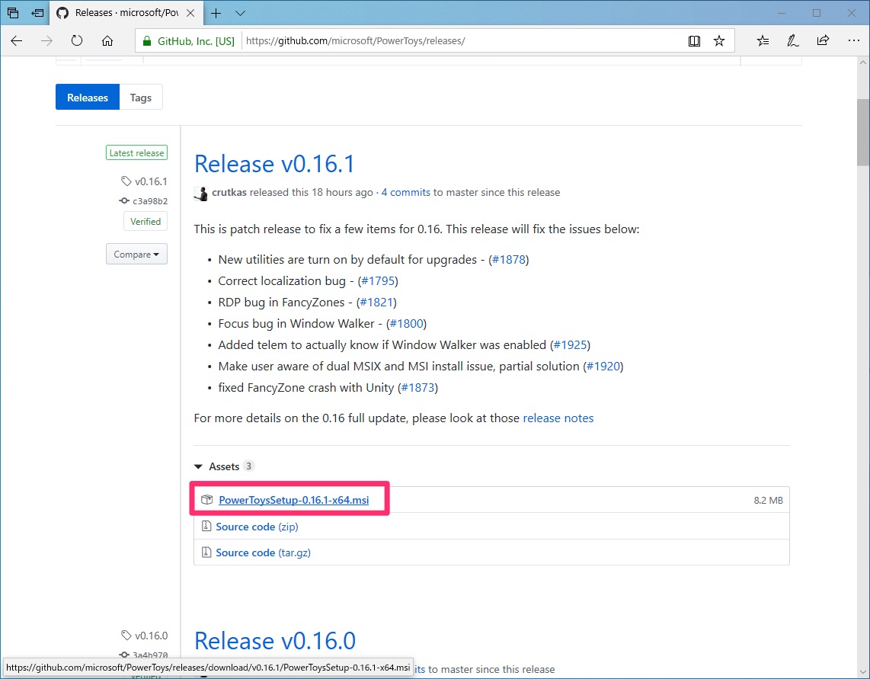Download PowerToysSetup-0.16.1-x64.msi

click(x=293, y=500)
